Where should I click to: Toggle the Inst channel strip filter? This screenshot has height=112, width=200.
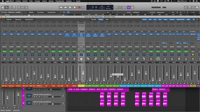150,19
